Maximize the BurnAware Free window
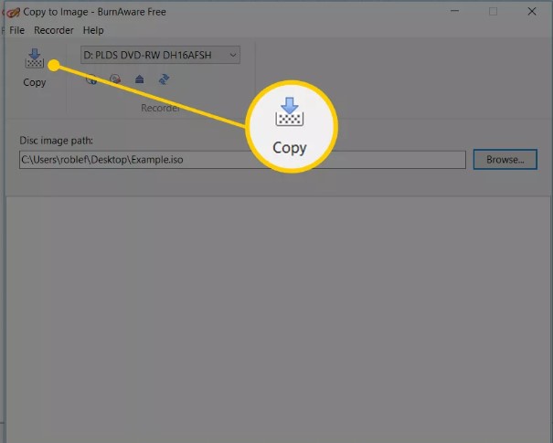 coord(493,12)
